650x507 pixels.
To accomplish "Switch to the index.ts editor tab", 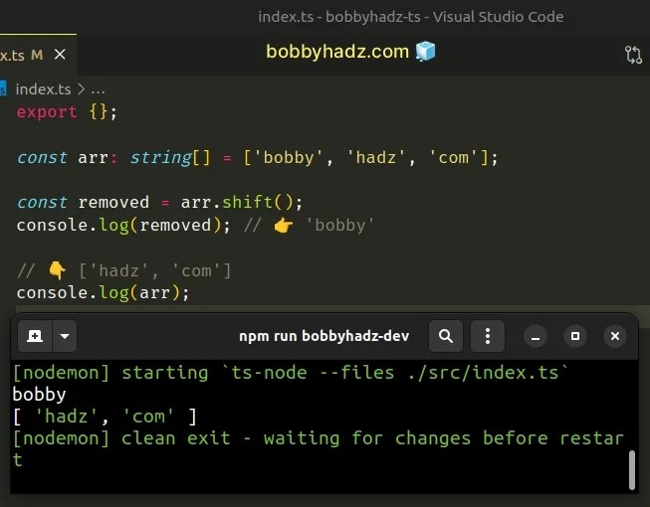I will click(38, 55).
